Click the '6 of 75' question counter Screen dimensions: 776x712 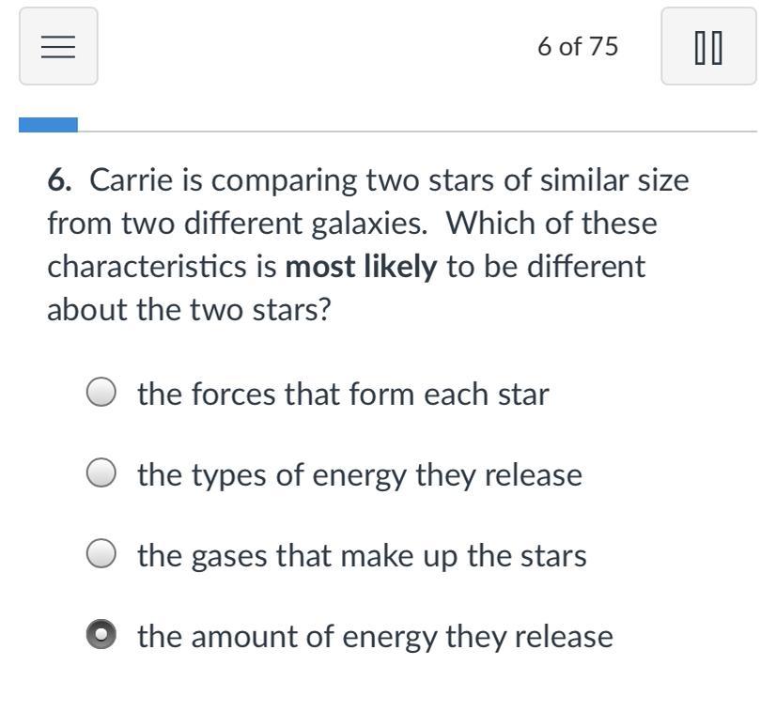[578, 47]
